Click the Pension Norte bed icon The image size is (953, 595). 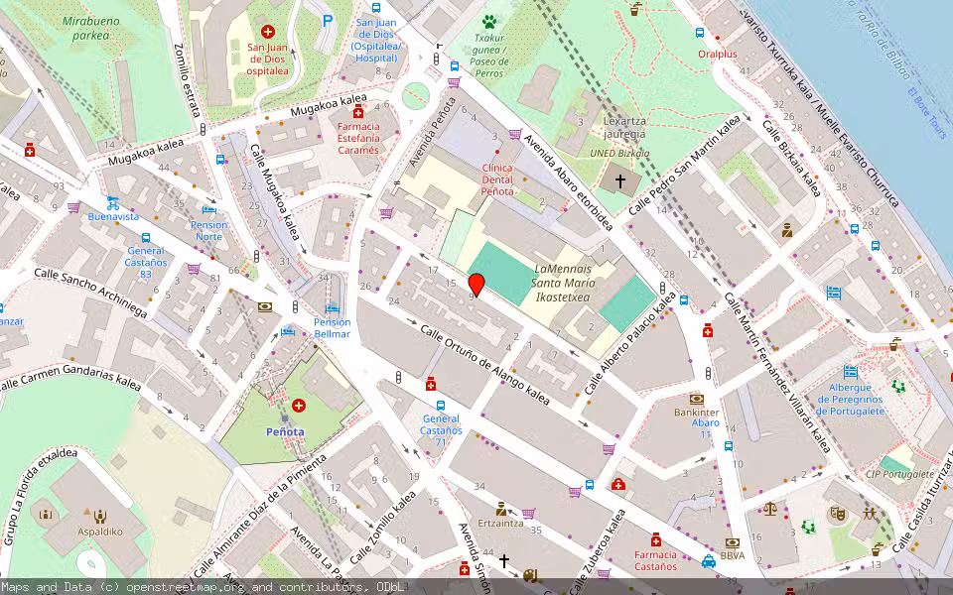(209, 210)
